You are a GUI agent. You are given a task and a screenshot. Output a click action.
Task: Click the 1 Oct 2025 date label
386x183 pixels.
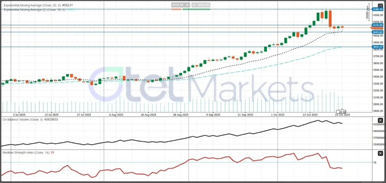pos(279,114)
